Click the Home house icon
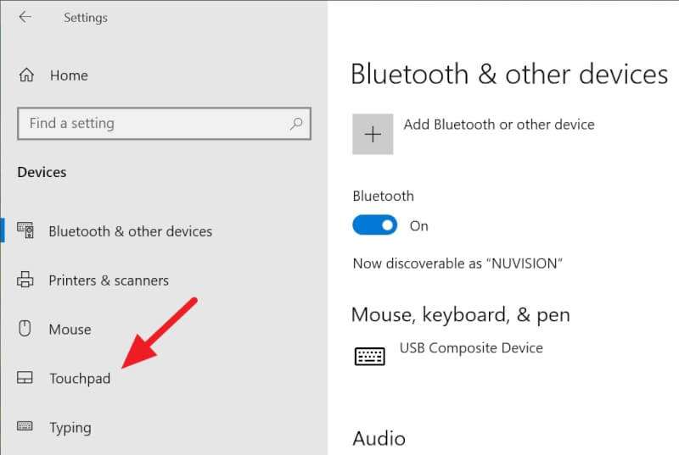The image size is (679, 455). click(x=26, y=75)
